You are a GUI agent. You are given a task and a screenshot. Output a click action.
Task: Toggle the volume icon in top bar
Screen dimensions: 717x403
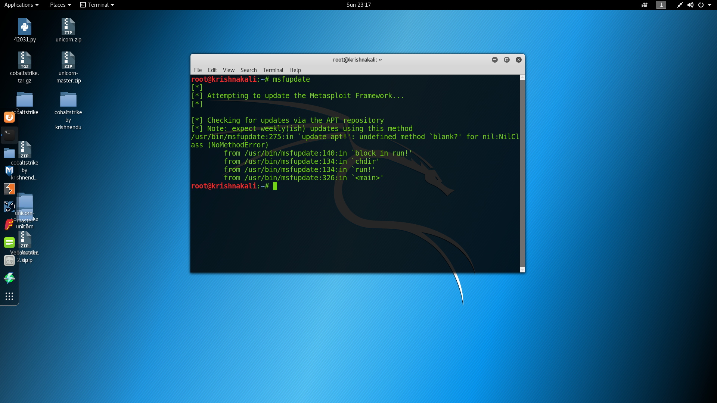click(x=690, y=5)
